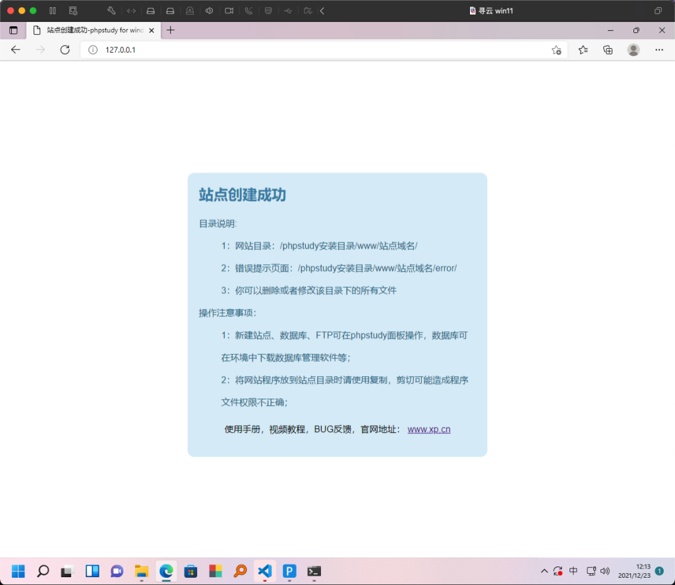Launch VS Code from the taskbar
The height and width of the screenshot is (585, 675).
pos(265,571)
